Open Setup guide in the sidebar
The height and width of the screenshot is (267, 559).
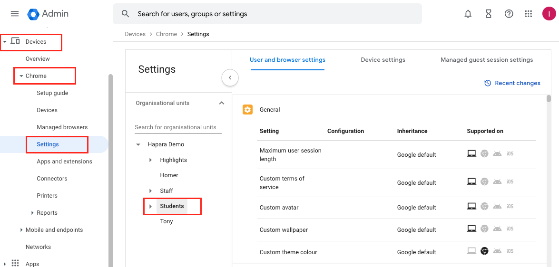pyautogui.click(x=52, y=93)
